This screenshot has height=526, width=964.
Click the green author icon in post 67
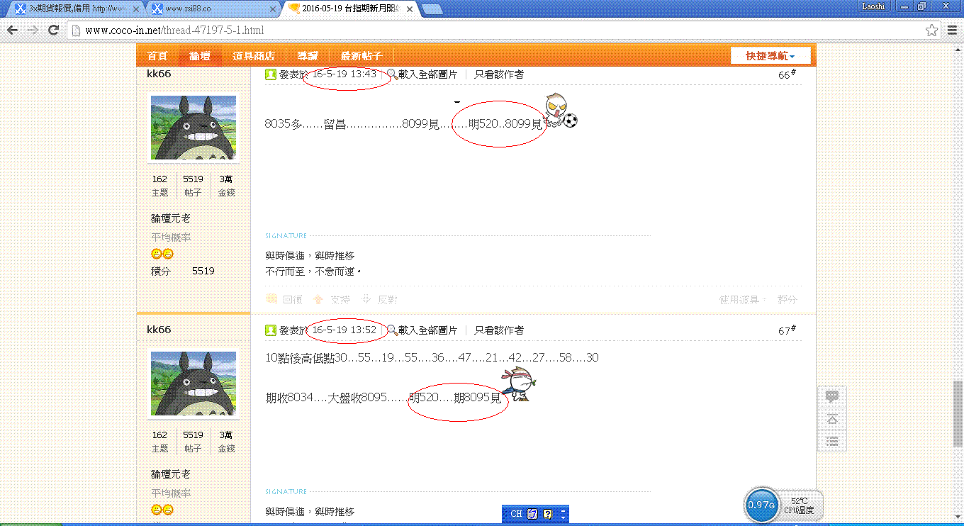click(270, 330)
